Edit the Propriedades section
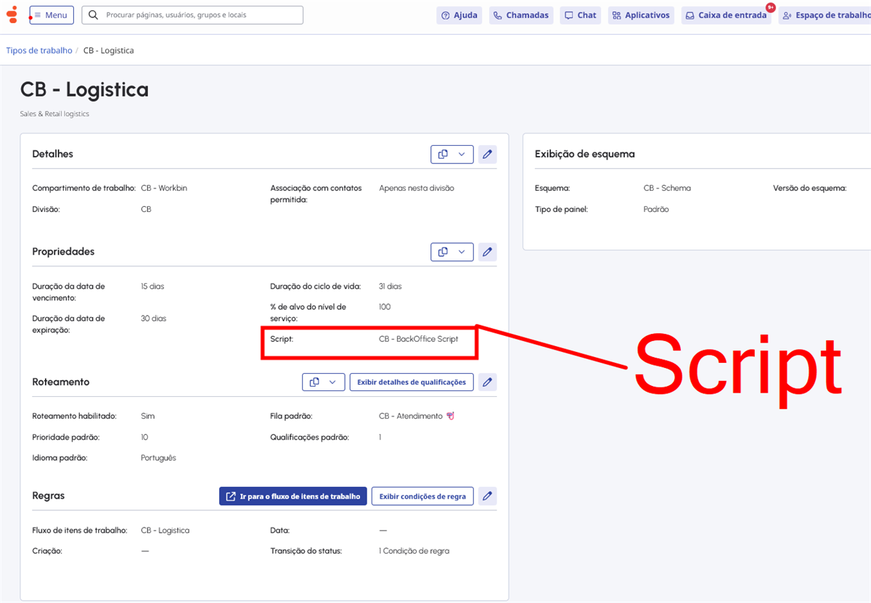This screenshot has width=871, height=603. click(x=488, y=252)
